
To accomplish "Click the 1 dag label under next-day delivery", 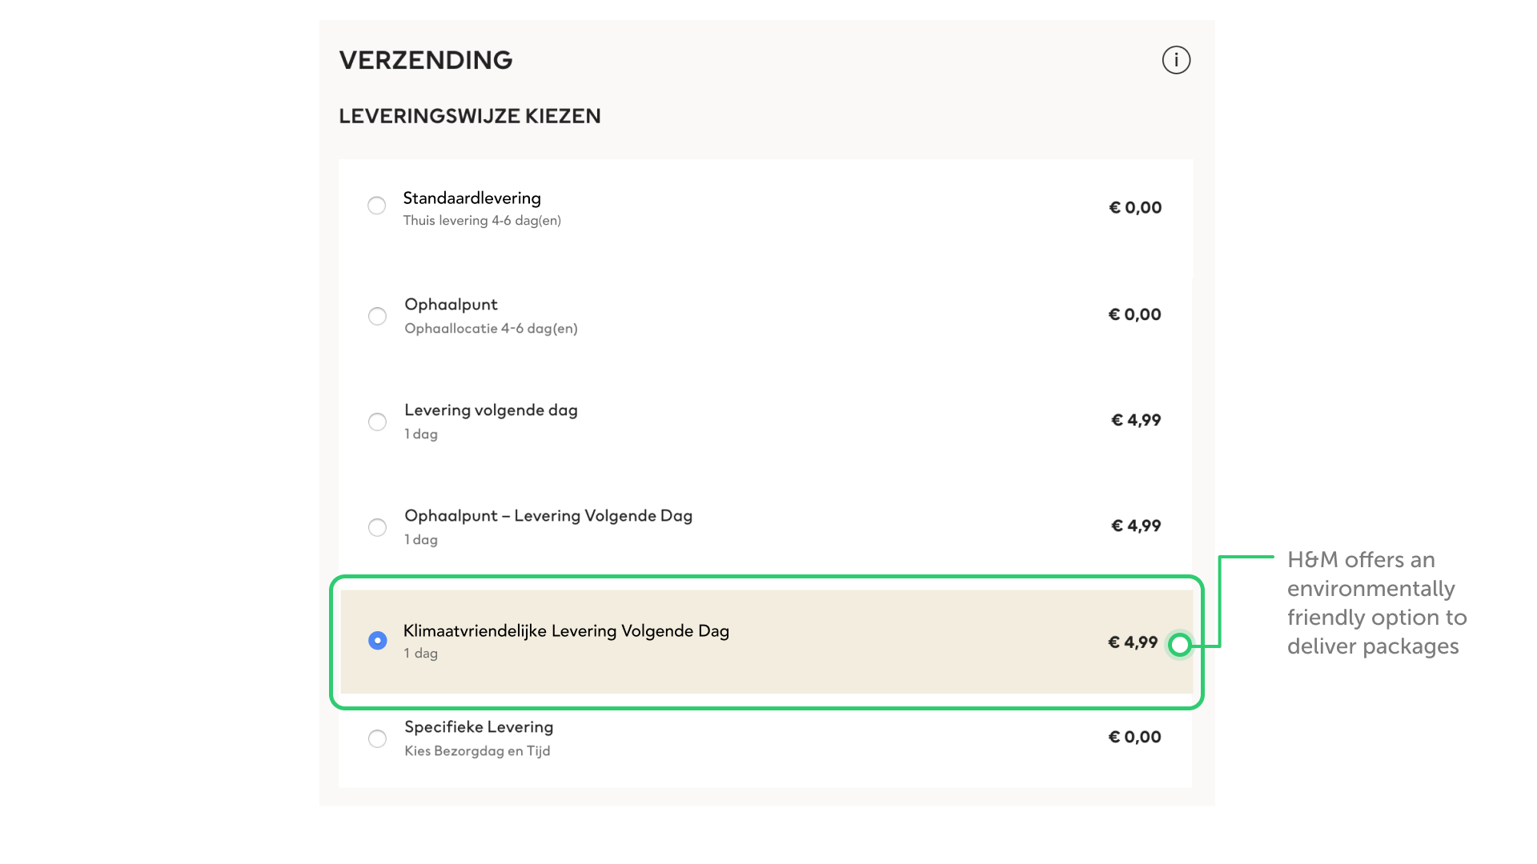I will (420, 434).
